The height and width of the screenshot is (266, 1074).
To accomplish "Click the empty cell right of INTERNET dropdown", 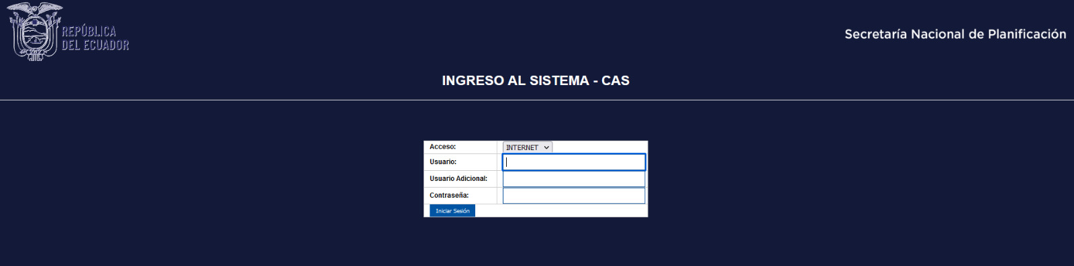I will tap(599, 147).
